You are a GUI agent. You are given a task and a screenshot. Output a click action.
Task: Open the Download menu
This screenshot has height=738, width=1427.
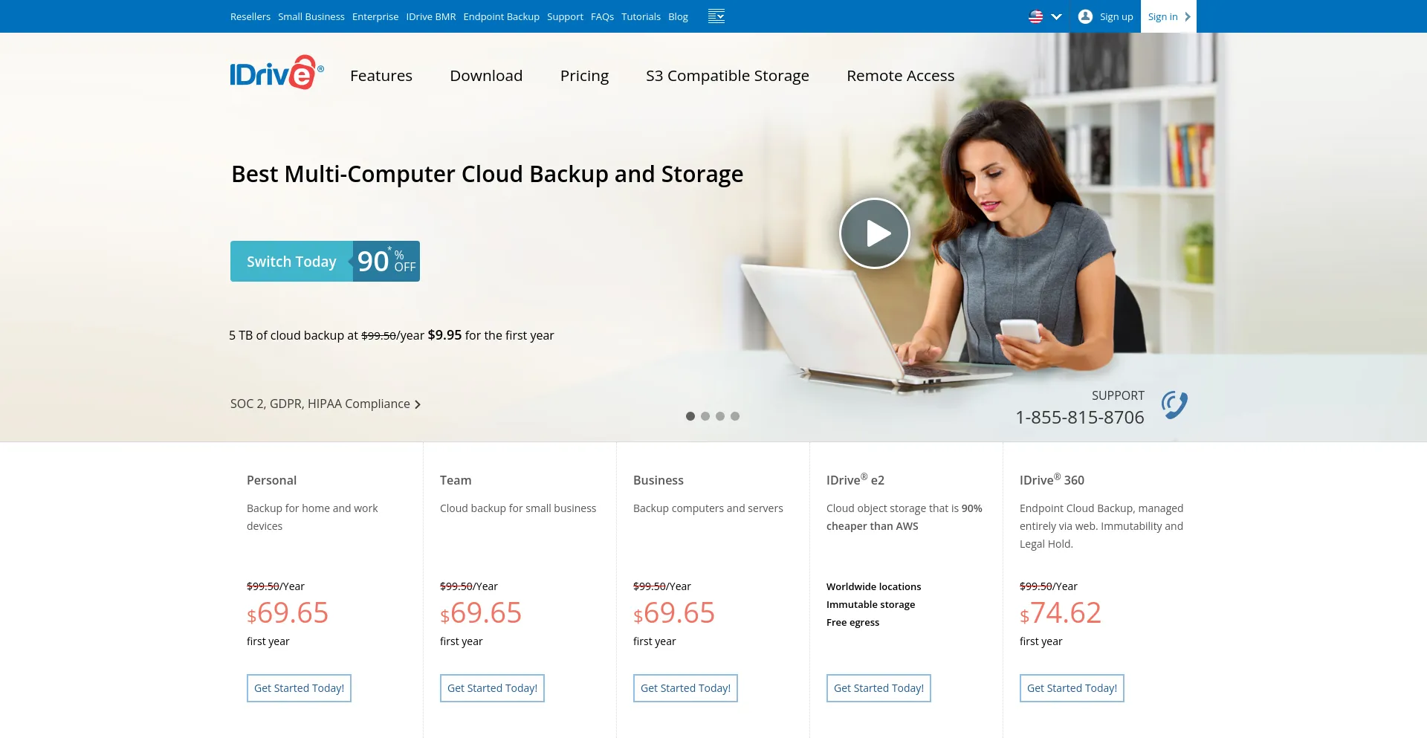(x=486, y=76)
